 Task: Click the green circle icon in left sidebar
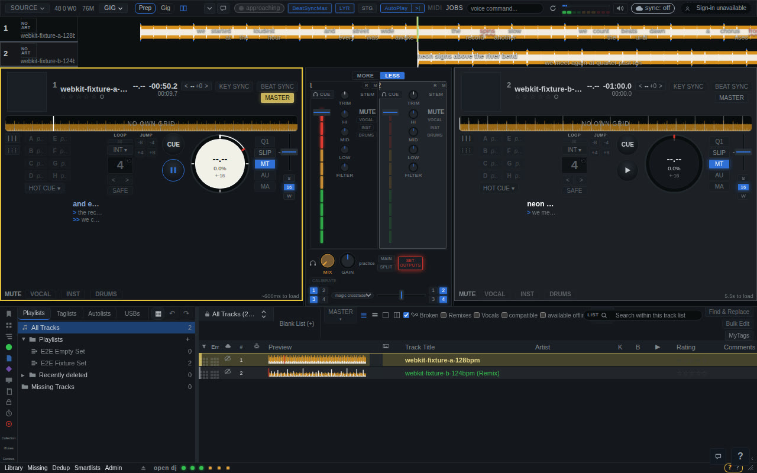(x=9, y=347)
